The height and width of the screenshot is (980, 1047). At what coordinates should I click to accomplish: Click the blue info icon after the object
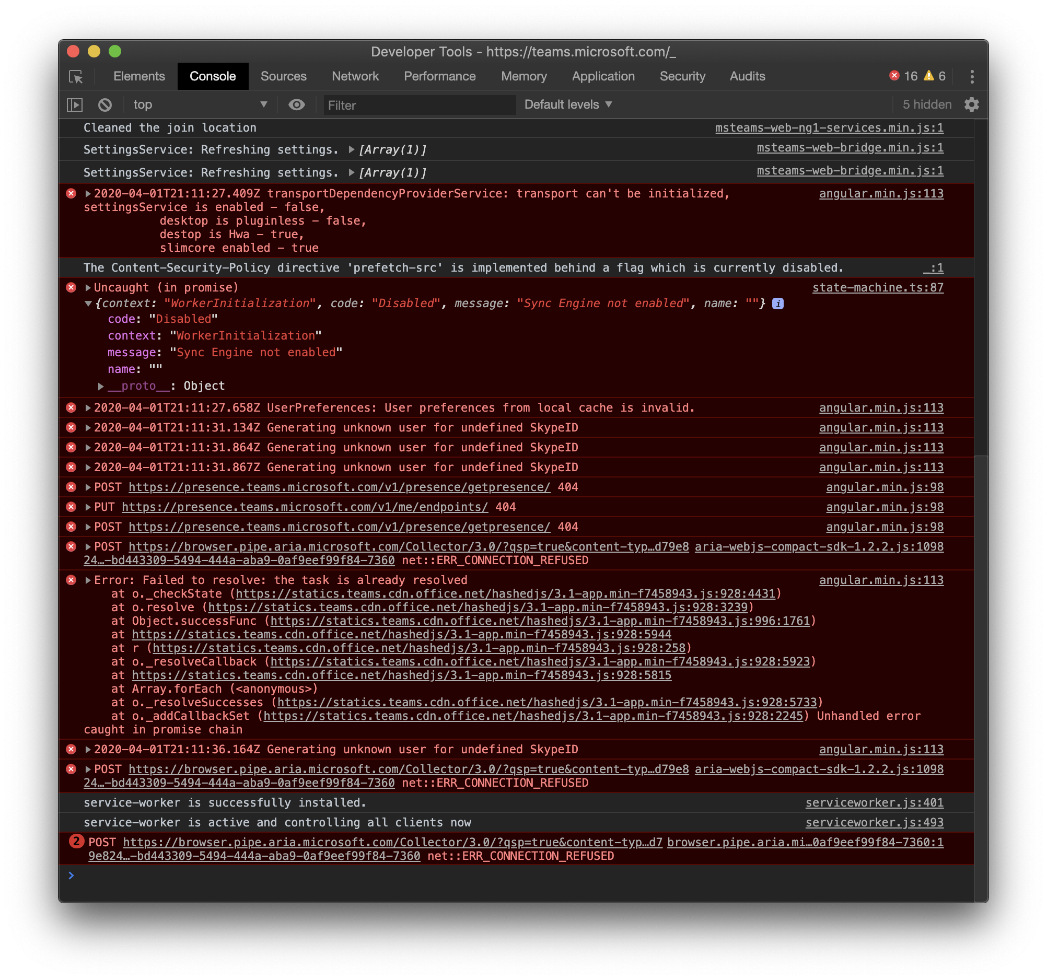pos(777,304)
